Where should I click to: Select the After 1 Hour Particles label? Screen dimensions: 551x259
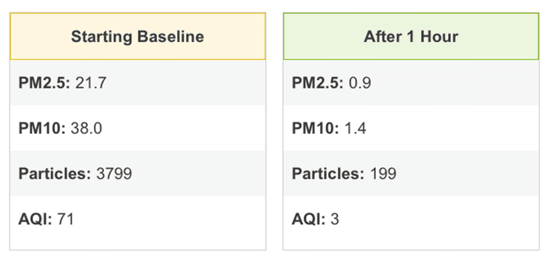[x=328, y=174]
